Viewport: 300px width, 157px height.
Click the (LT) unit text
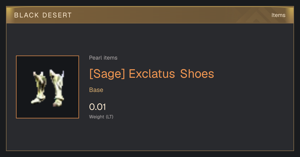tap(110, 117)
